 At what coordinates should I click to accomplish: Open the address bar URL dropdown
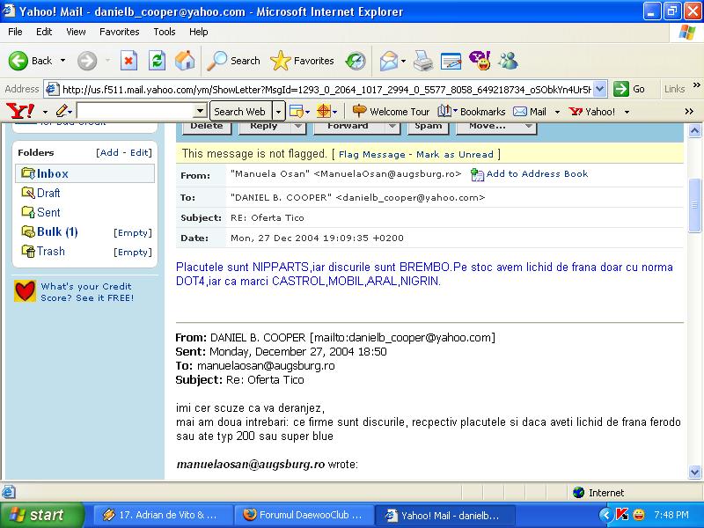coord(600,89)
